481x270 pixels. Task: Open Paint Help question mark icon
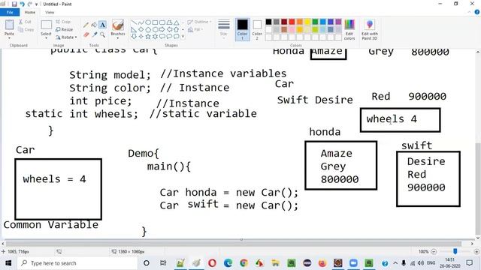tap(477, 12)
